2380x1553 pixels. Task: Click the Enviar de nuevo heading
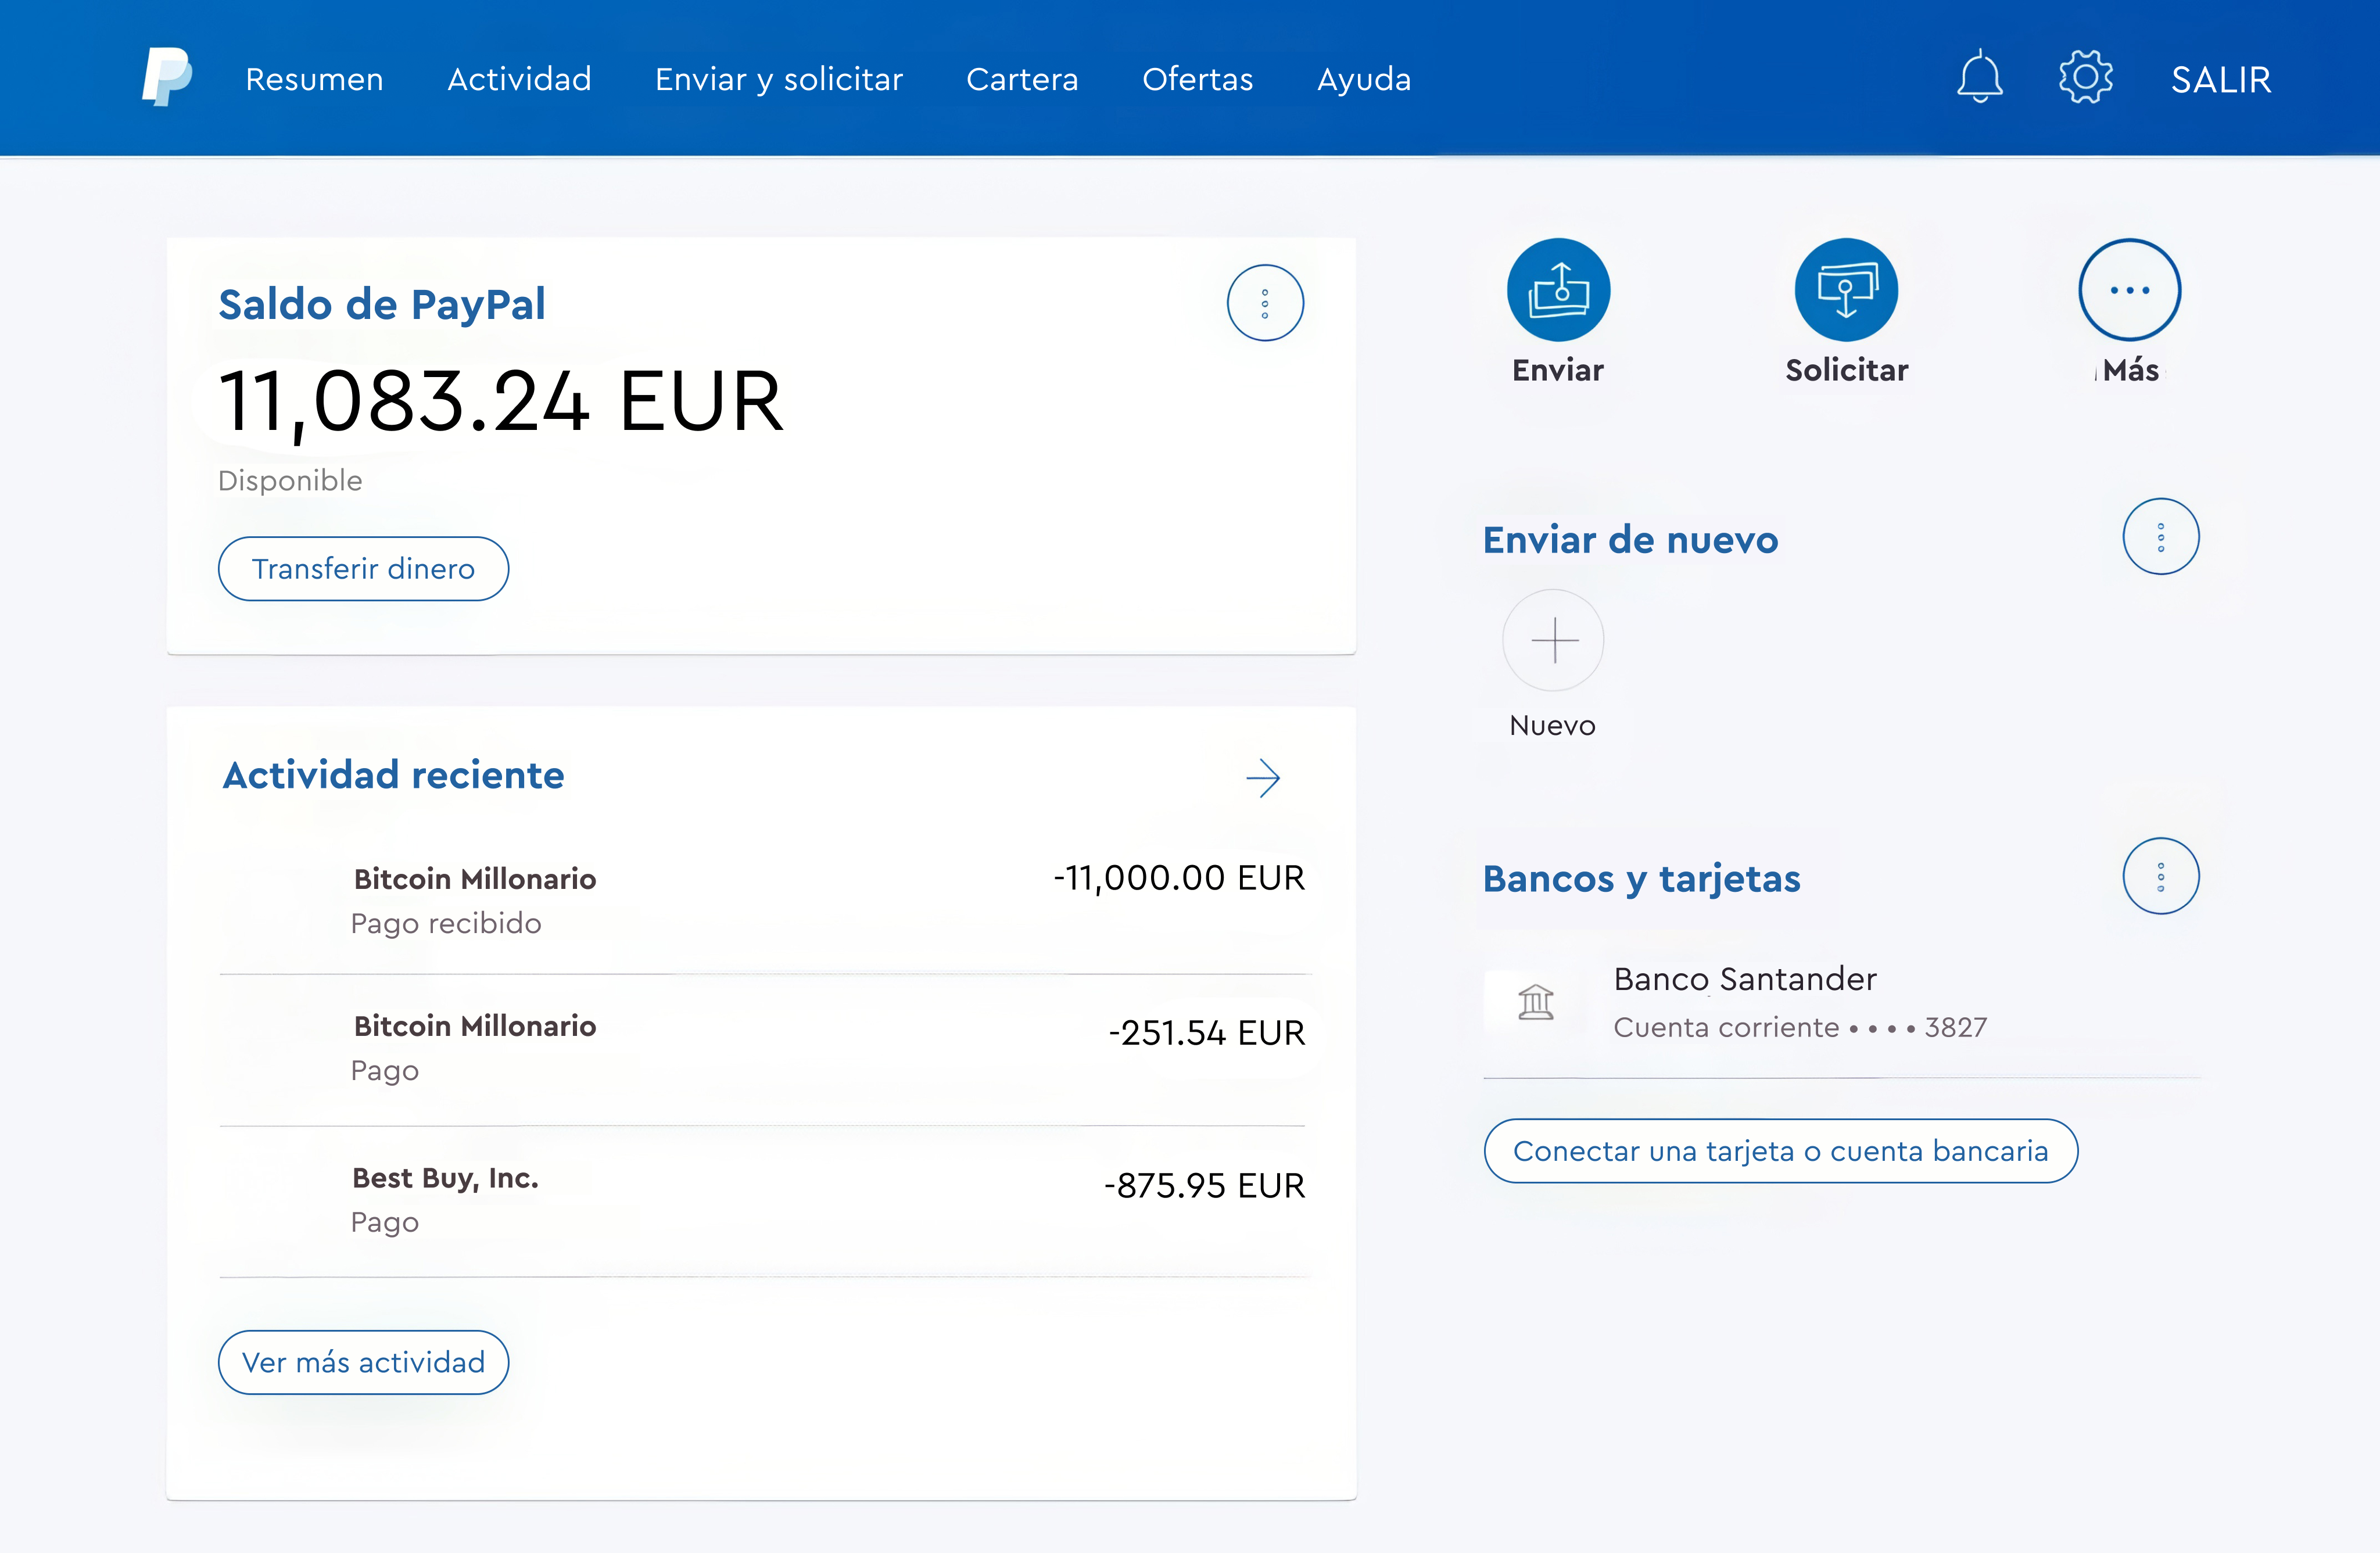coord(1630,540)
